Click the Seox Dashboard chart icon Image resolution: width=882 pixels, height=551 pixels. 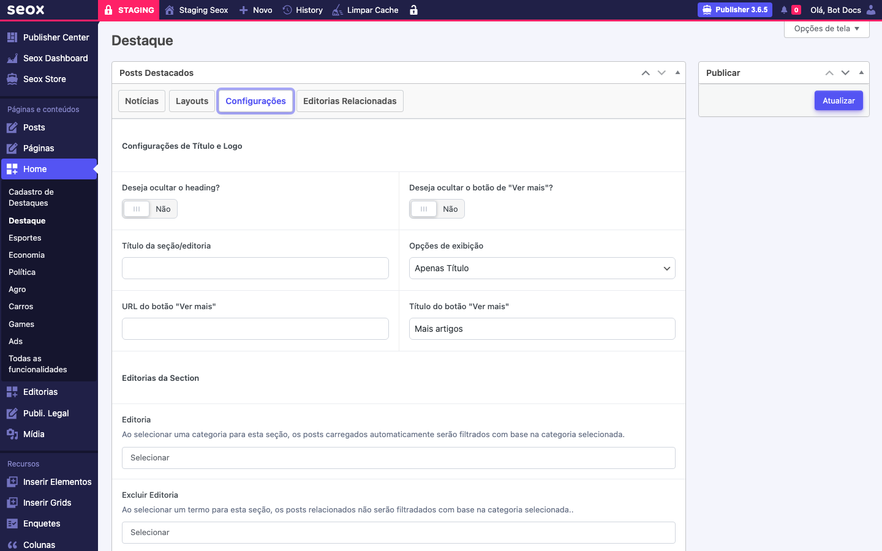(x=12, y=58)
